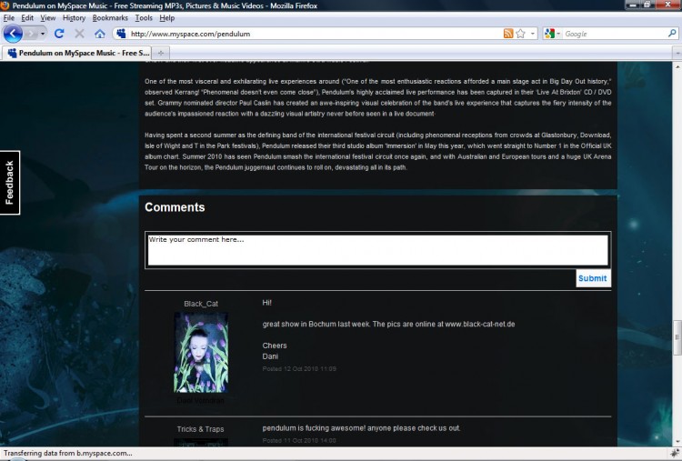Go back with the blue Back arrow
682x461 pixels.
(13, 34)
